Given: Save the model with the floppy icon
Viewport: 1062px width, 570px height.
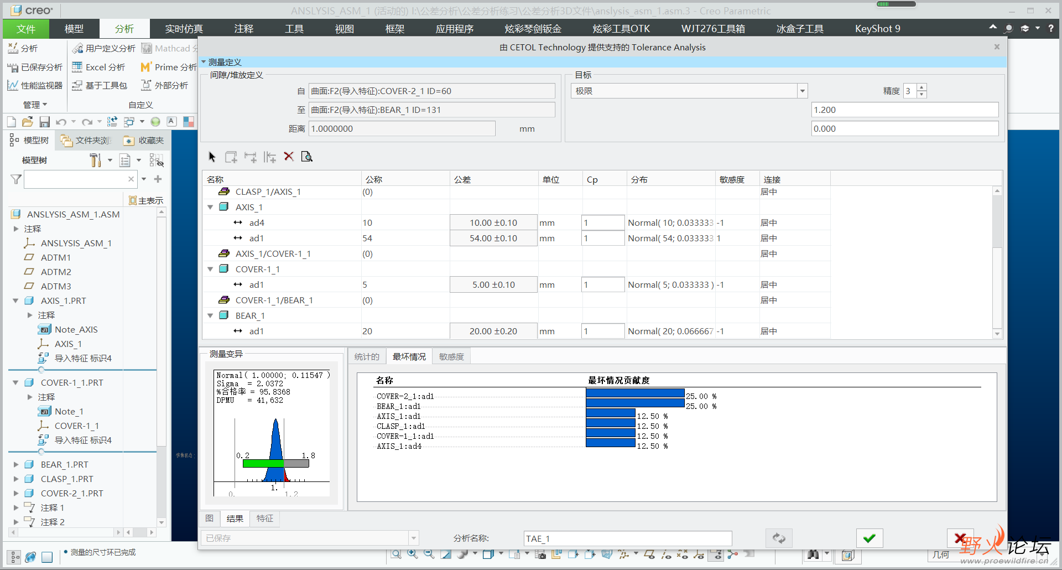Looking at the screenshot, I should point(45,121).
